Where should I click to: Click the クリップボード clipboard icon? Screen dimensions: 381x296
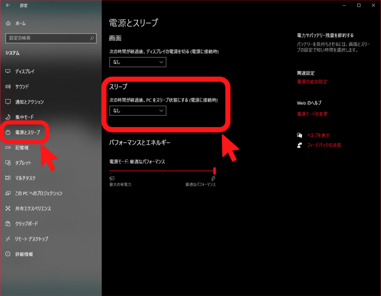tap(8, 224)
